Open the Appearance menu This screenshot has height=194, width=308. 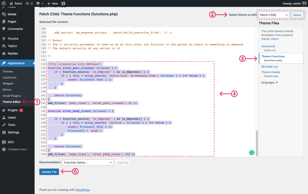(x=16, y=63)
